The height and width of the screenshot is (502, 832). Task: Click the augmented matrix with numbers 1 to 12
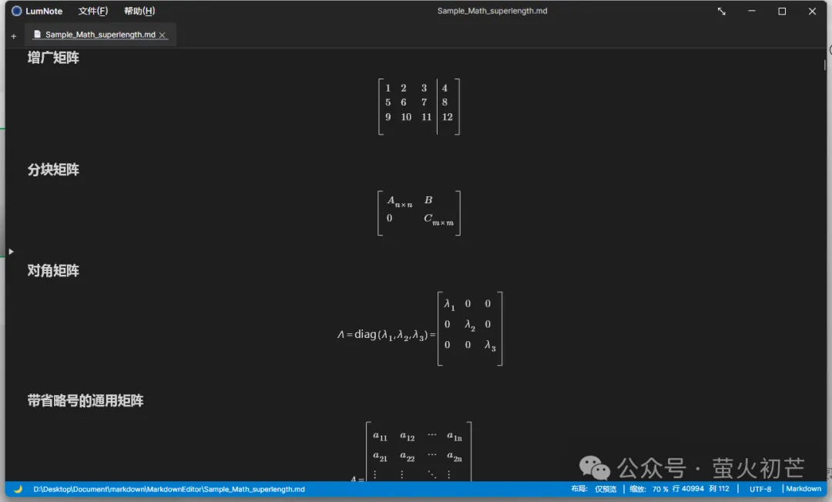click(419, 106)
